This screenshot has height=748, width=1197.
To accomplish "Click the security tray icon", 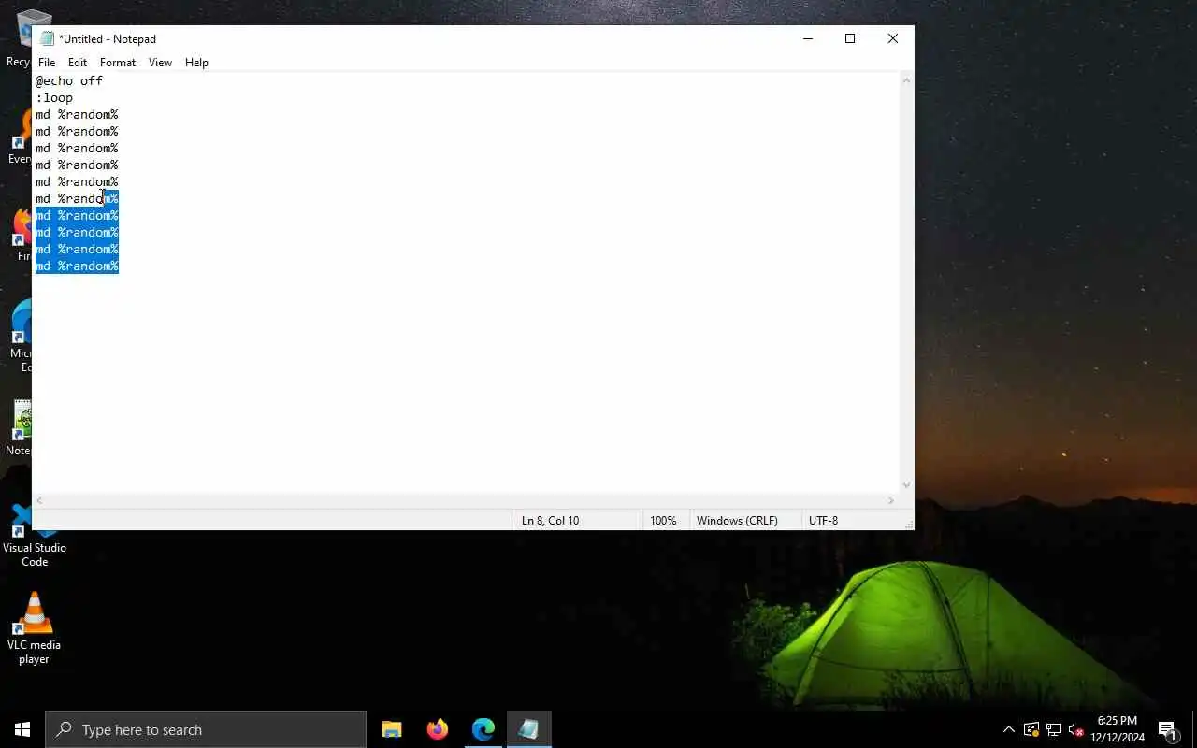I will coord(1031,729).
